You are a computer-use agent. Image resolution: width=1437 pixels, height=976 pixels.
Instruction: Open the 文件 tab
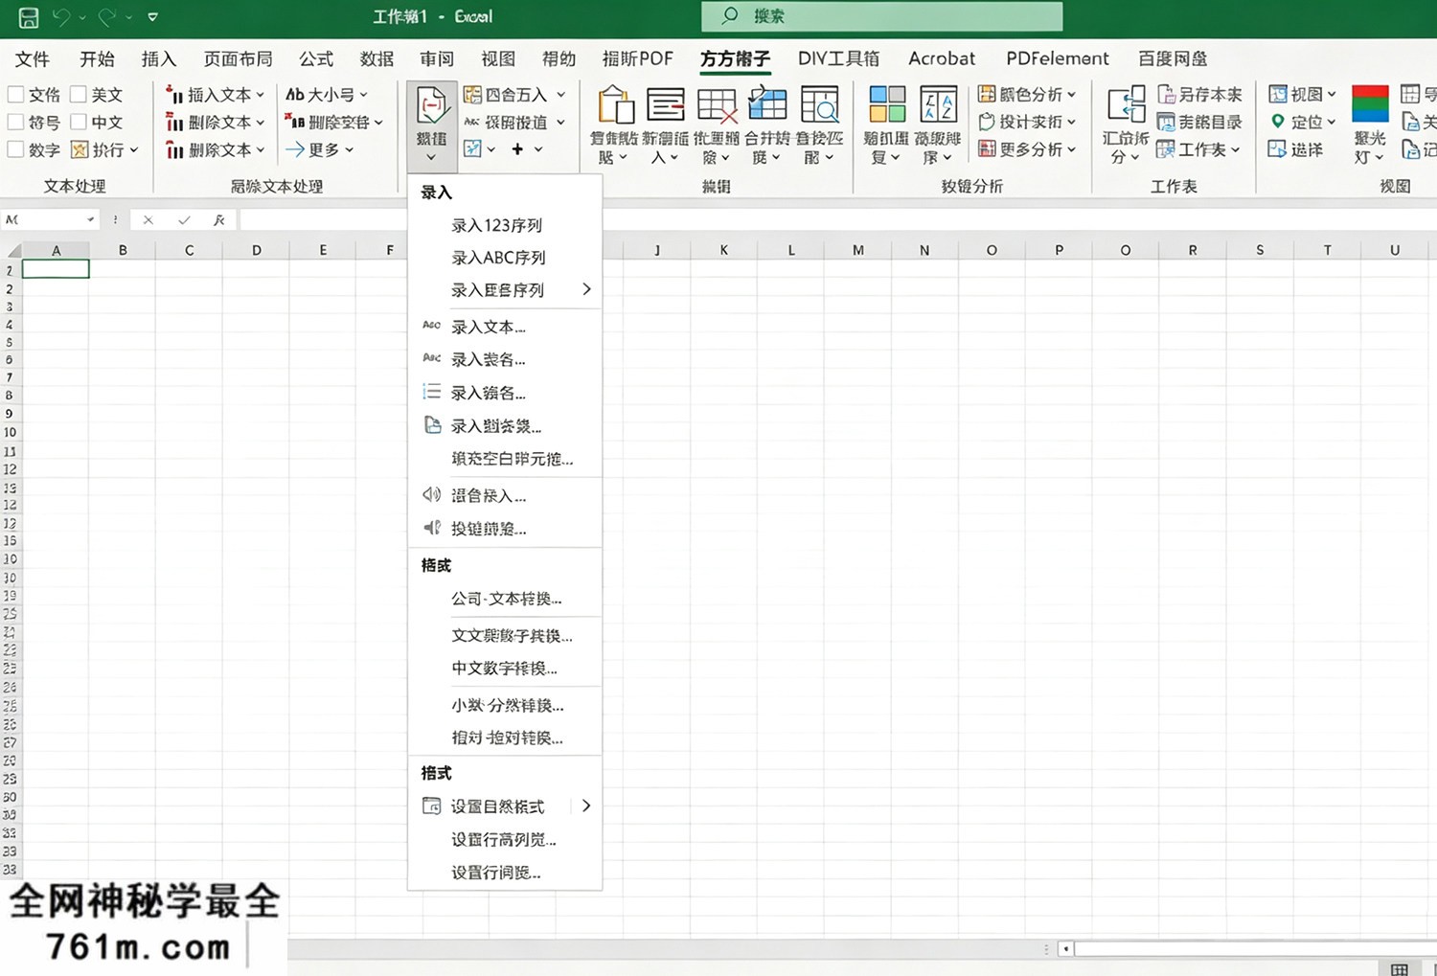pyautogui.click(x=33, y=58)
